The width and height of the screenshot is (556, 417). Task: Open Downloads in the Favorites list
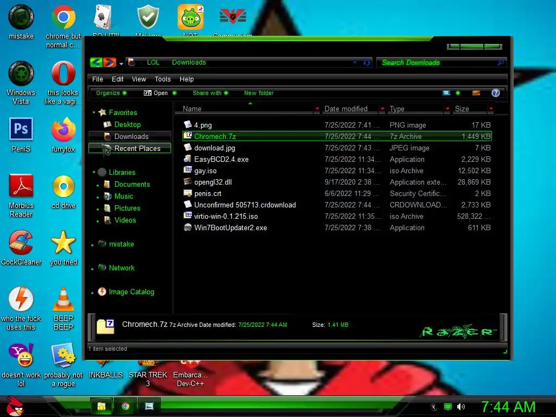(x=129, y=136)
